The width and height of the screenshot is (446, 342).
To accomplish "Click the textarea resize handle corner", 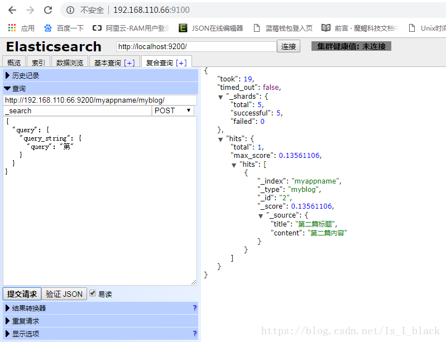I will pyautogui.click(x=194, y=282).
